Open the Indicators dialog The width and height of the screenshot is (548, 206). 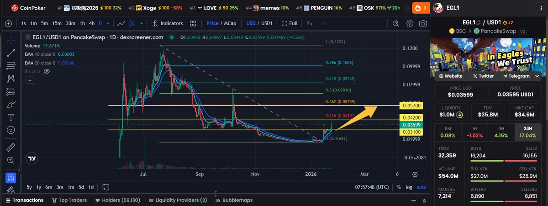168,23
